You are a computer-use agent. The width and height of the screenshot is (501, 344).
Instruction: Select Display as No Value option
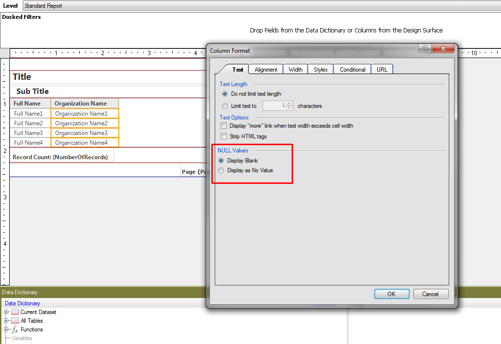(x=221, y=170)
